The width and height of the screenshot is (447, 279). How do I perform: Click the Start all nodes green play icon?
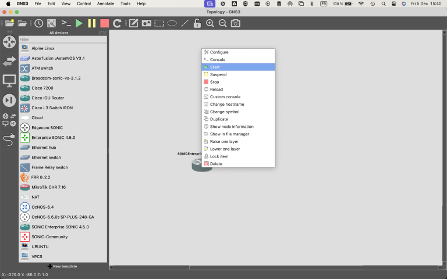pyautogui.click(x=79, y=23)
